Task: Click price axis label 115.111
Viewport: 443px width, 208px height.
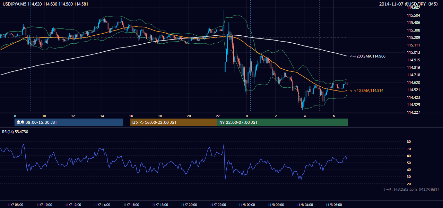Action: 413,45
